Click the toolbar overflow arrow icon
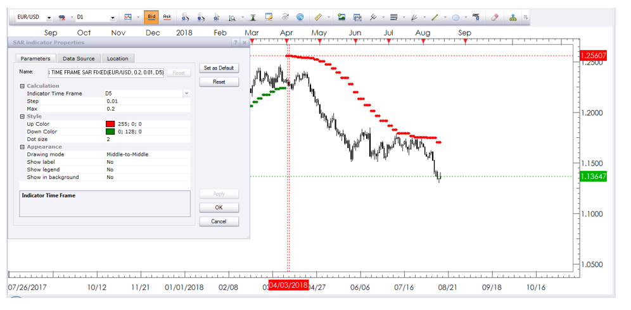 point(526,17)
